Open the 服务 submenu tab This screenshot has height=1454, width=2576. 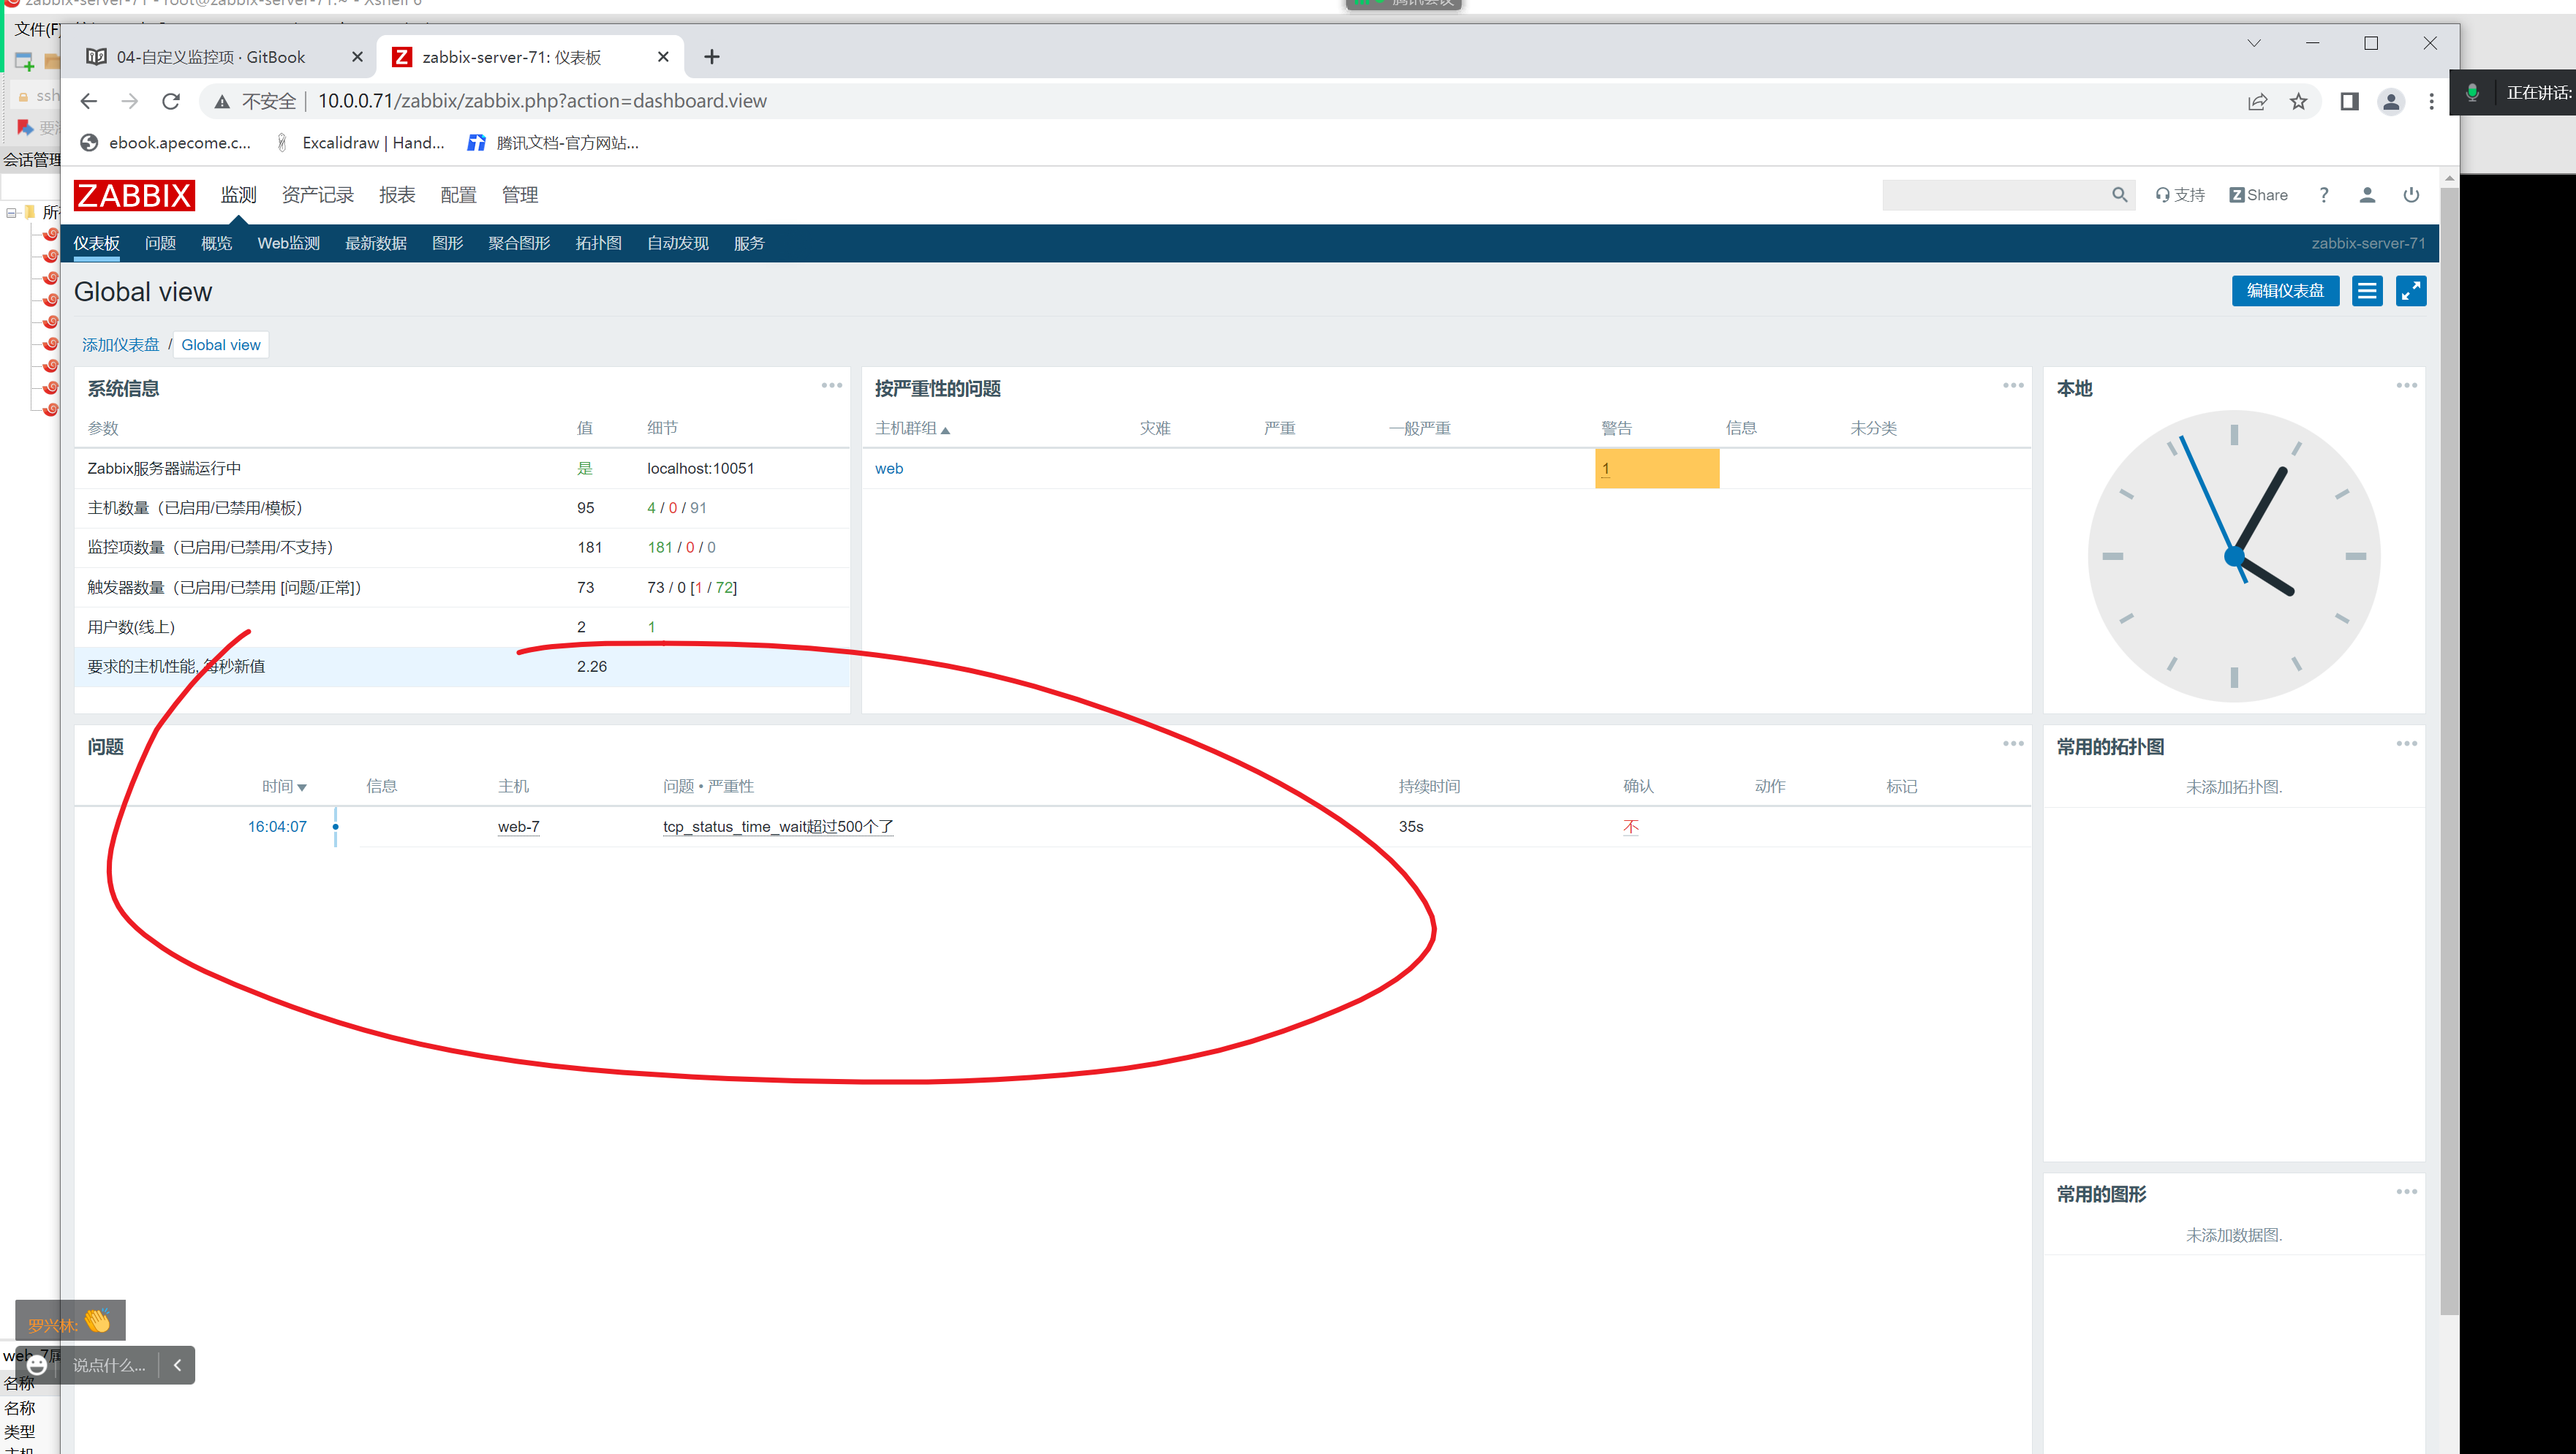(748, 243)
